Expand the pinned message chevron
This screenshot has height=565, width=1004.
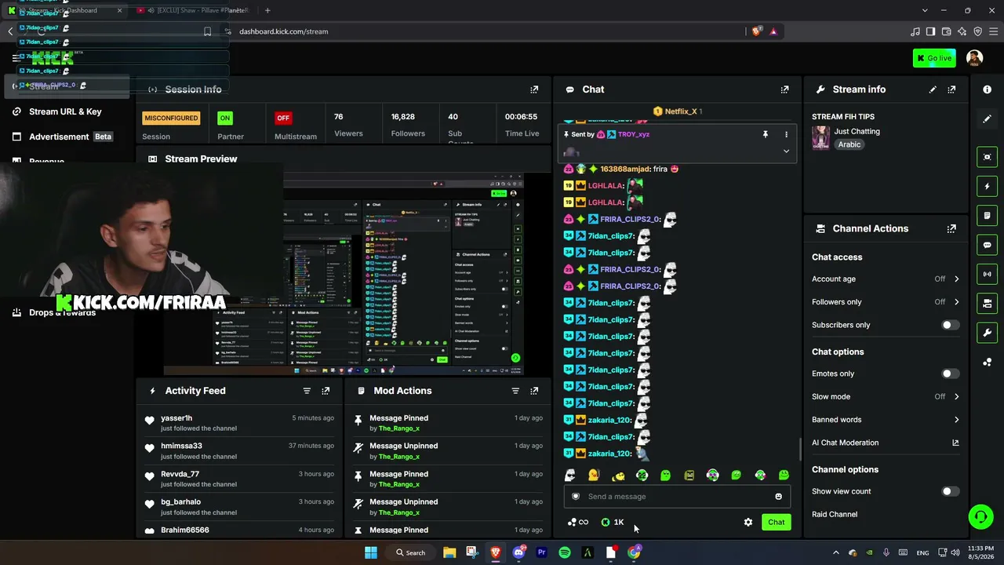click(786, 151)
